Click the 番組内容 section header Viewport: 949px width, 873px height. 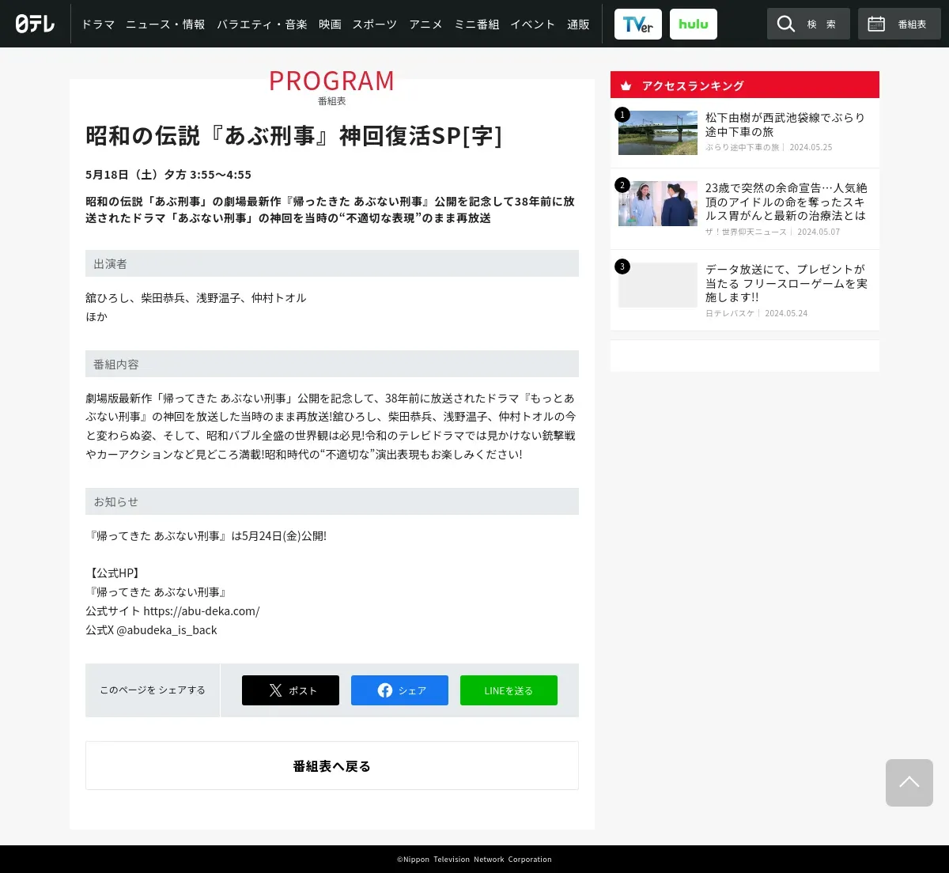[332, 364]
